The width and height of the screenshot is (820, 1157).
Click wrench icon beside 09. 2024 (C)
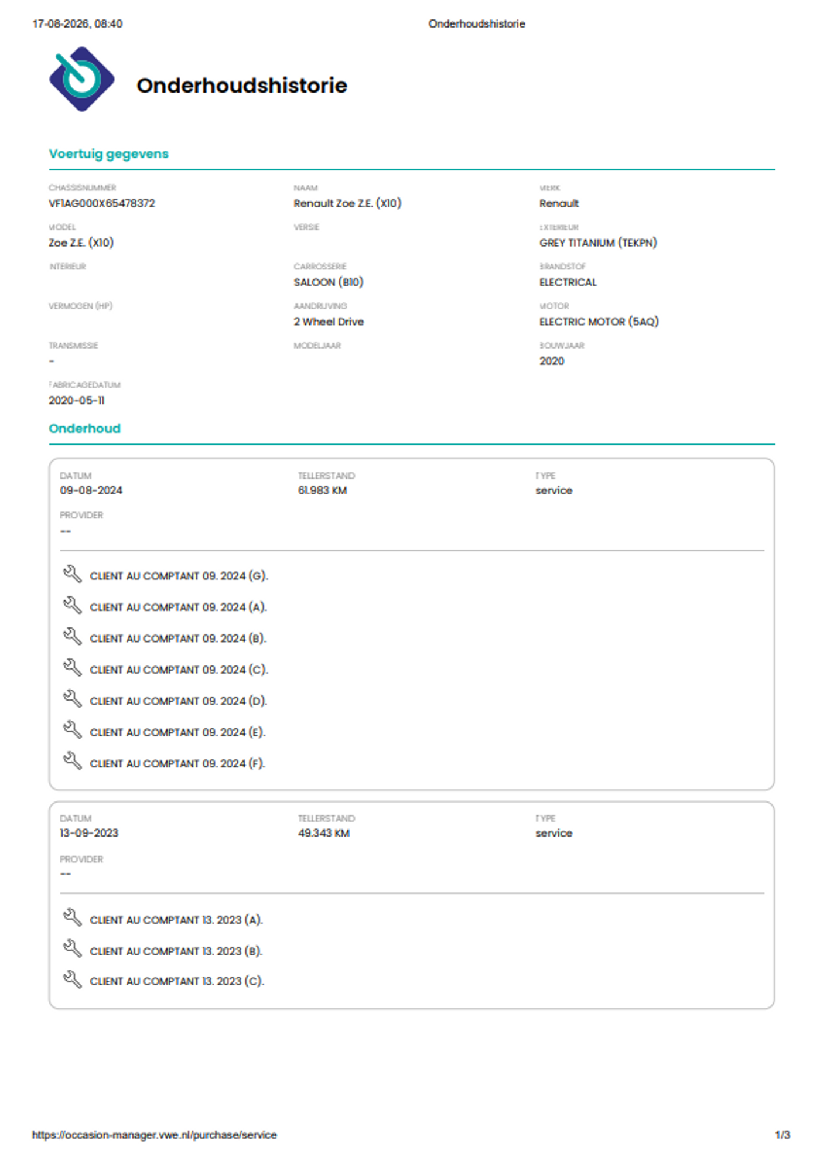(x=72, y=667)
